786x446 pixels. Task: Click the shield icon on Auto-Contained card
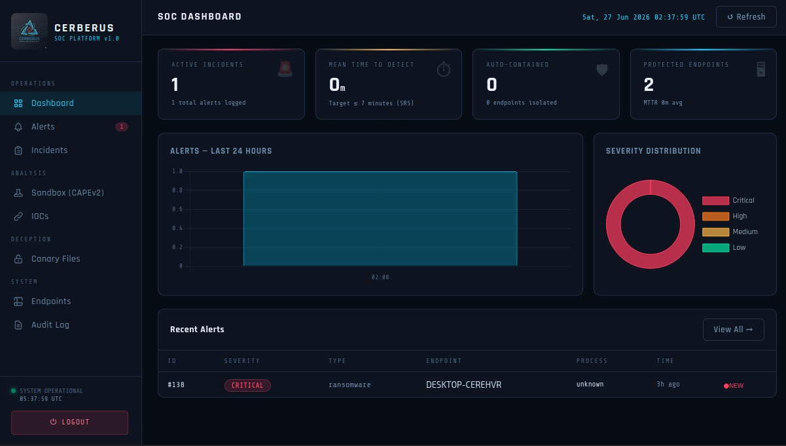click(x=602, y=69)
